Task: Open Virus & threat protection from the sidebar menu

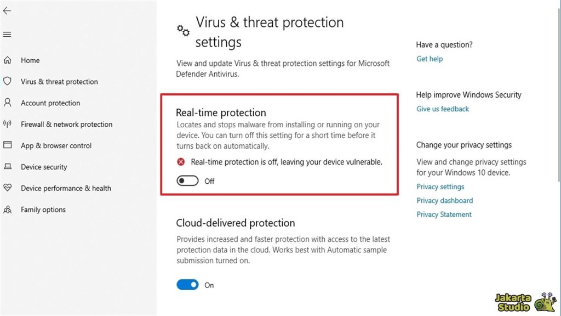Action: click(59, 81)
